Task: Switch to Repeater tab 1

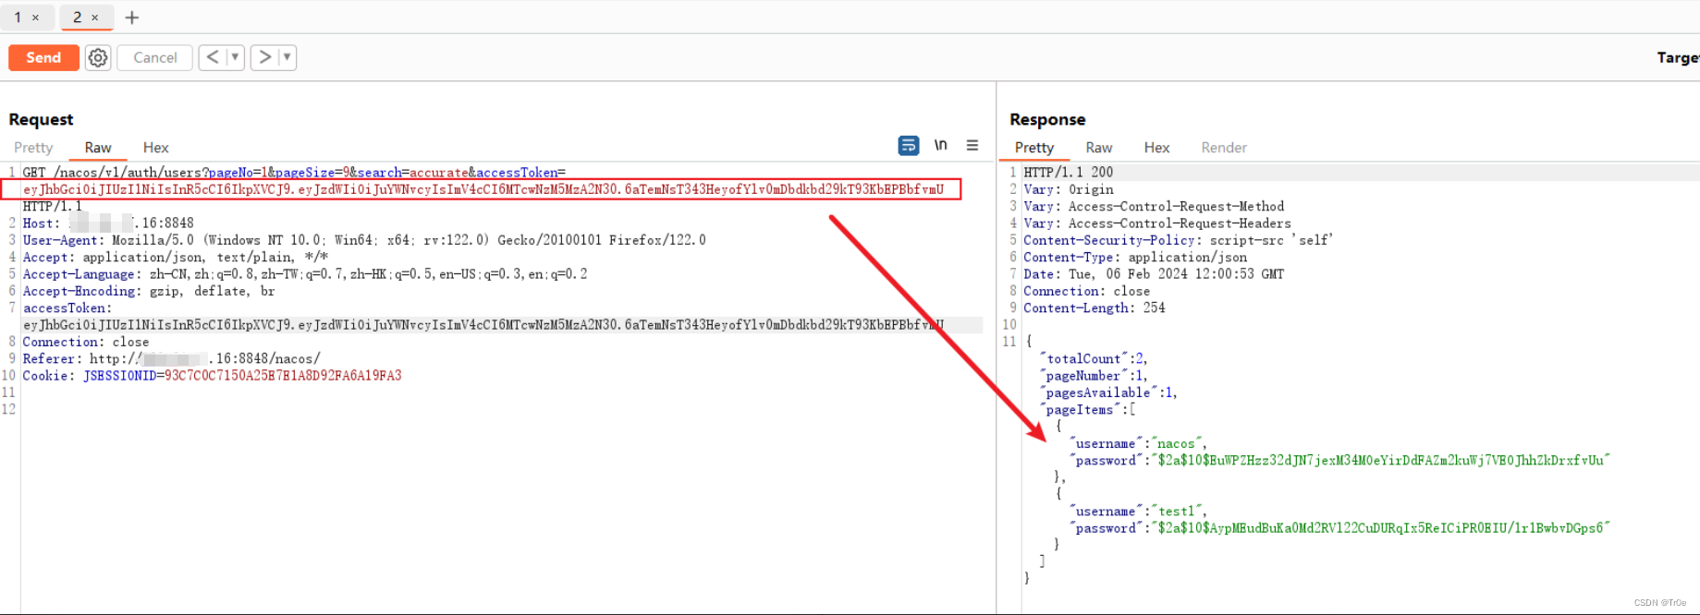Action: (x=18, y=17)
